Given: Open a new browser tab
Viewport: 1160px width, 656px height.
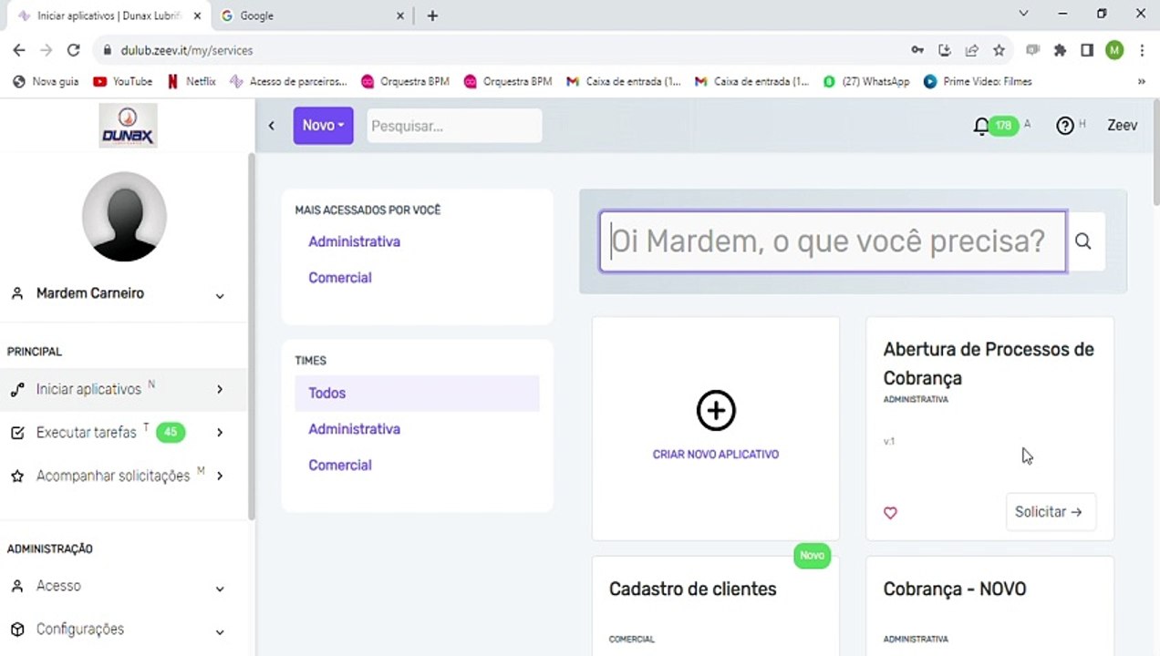Looking at the screenshot, I should [x=432, y=15].
